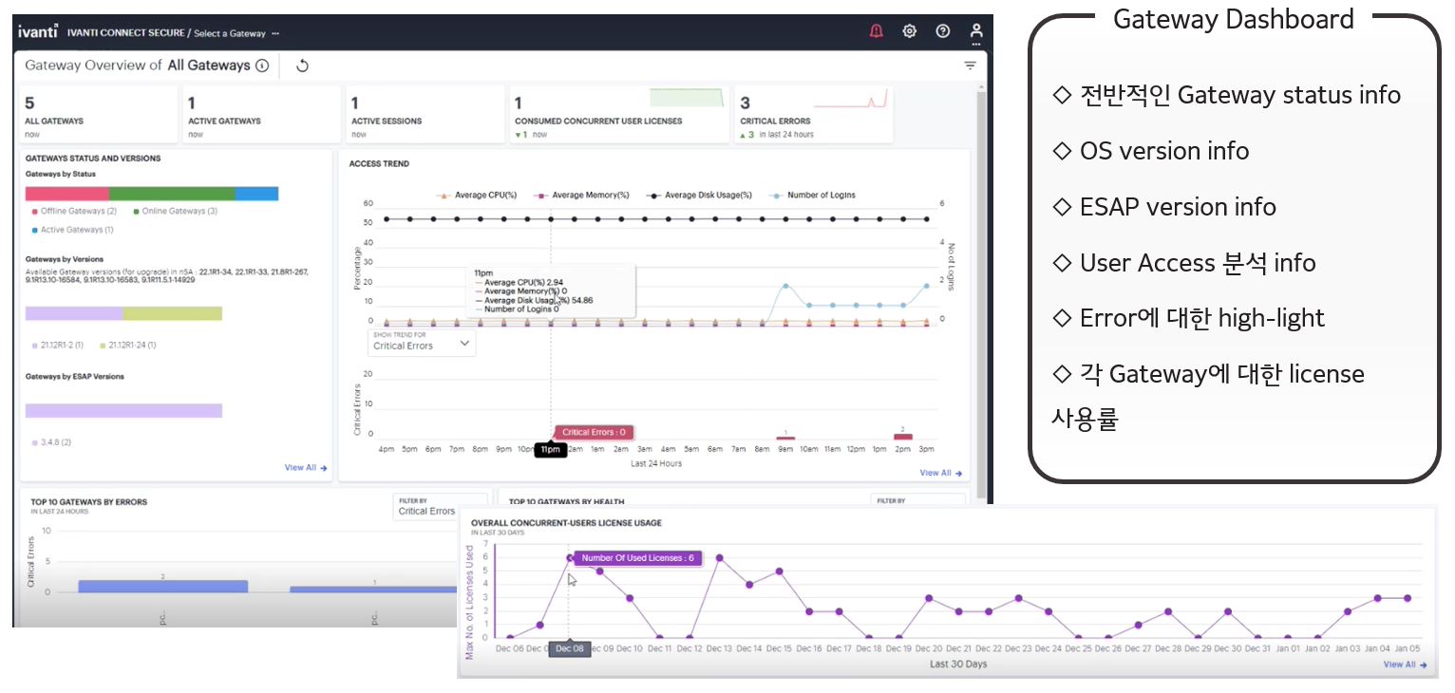Screen dimensions: 1455x693
Task: Toggle Online Gateways (3) legend entry
Action: [x=175, y=211]
